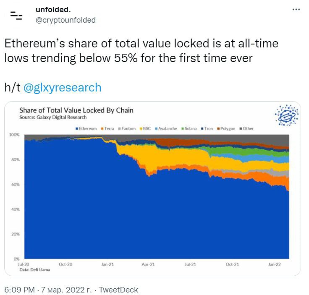Open the tweet timestamp 6:09 PM link
The height and width of the screenshot is (295, 309).
click(19, 290)
